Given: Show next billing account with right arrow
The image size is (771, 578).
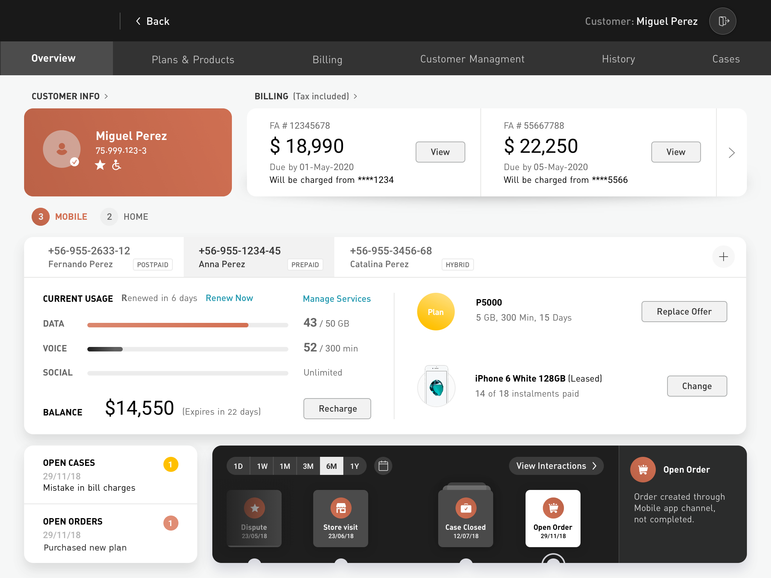Looking at the screenshot, I should pyautogui.click(x=731, y=152).
